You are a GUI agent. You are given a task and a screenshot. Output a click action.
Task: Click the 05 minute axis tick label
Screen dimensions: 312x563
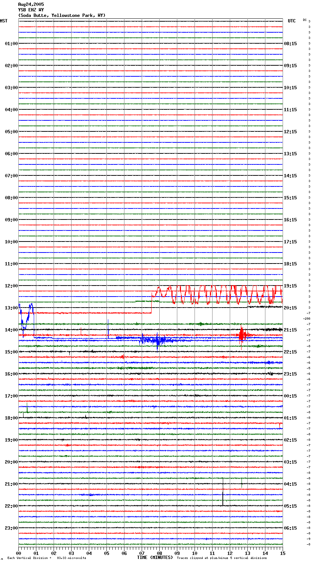tap(106, 553)
